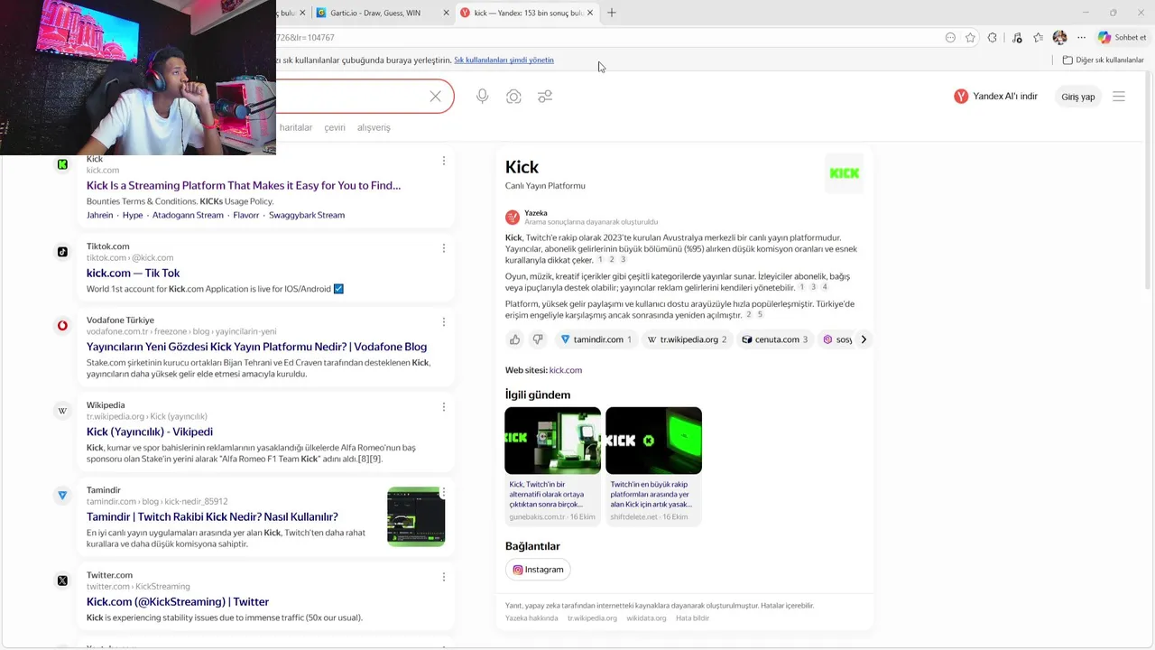Clear the Yandex search box with the X
Screen dimensions: 1155x650
click(435, 97)
